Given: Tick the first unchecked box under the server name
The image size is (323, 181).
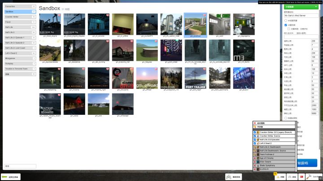Looking at the screenshot, I should click(286, 21).
